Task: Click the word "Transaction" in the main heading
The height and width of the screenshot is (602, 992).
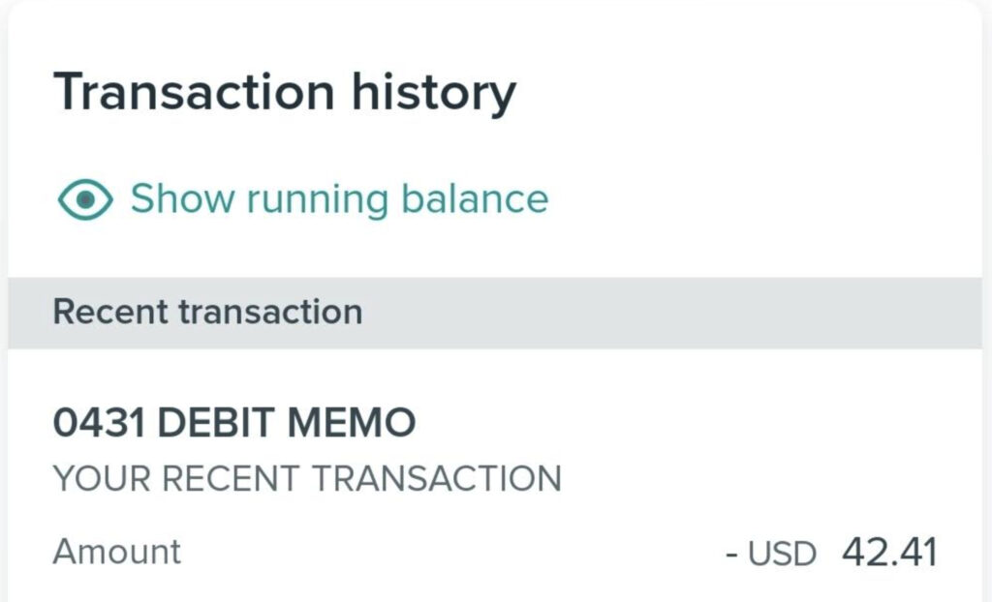Action: [193, 94]
